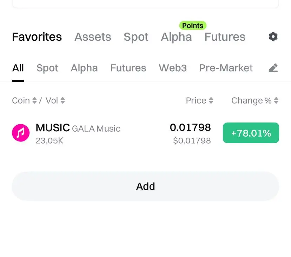291x257 pixels.
Task: Select the Favorites top tab
Action: point(37,37)
